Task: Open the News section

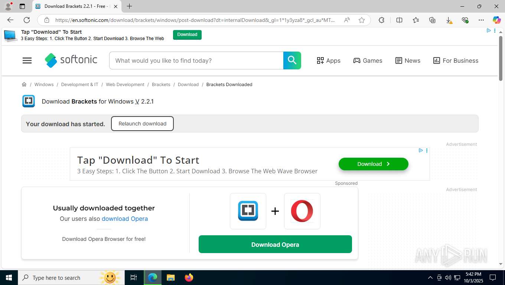Action: (408, 60)
